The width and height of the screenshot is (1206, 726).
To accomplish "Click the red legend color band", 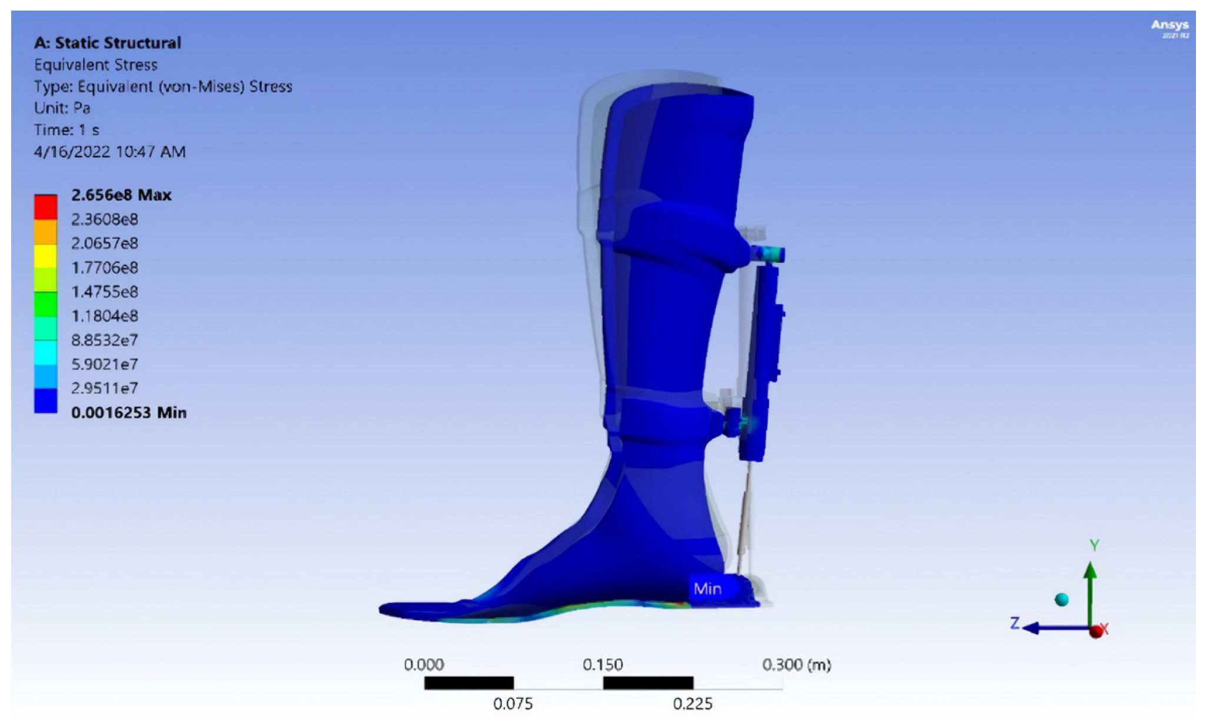I will point(45,207).
